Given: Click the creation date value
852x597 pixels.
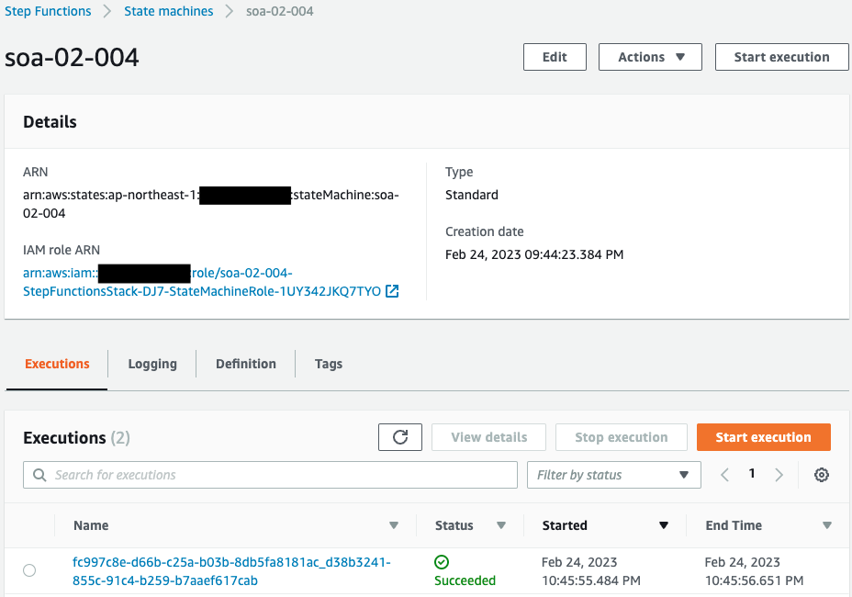Looking at the screenshot, I should click(x=534, y=254).
